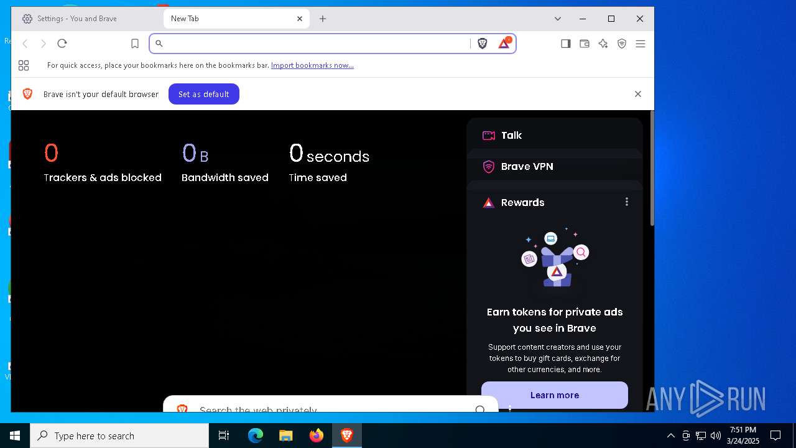The width and height of the screenshot is (796, 448).
Task: Launch Firefox from taskbar
Action: [316, 436]
